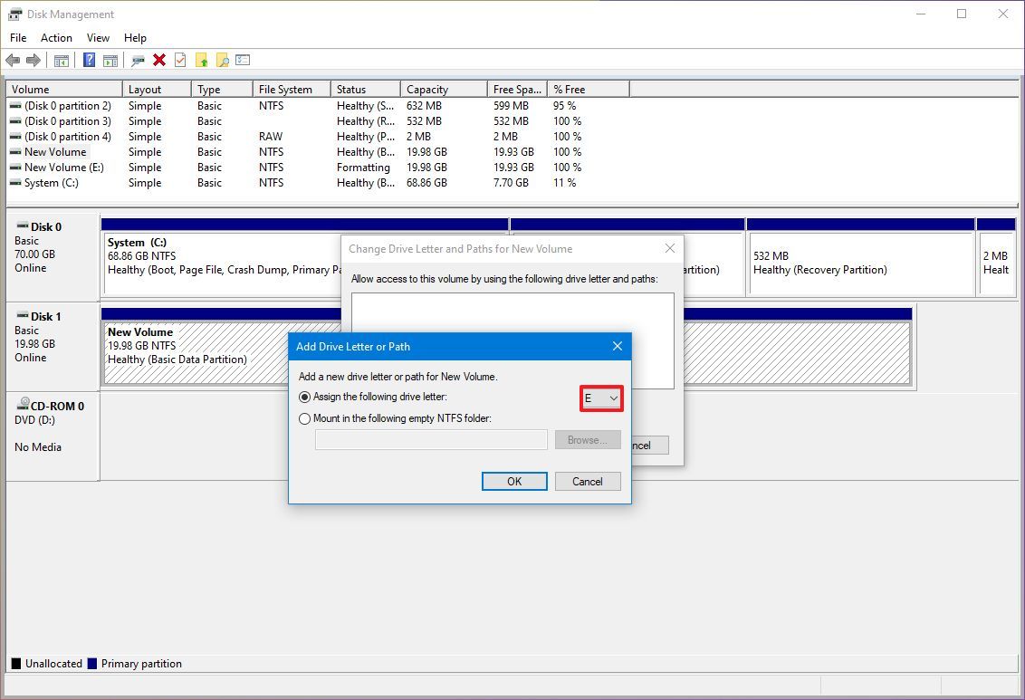Open the Action menu
Screen dimensions: 1025x700
click(56, 38)
